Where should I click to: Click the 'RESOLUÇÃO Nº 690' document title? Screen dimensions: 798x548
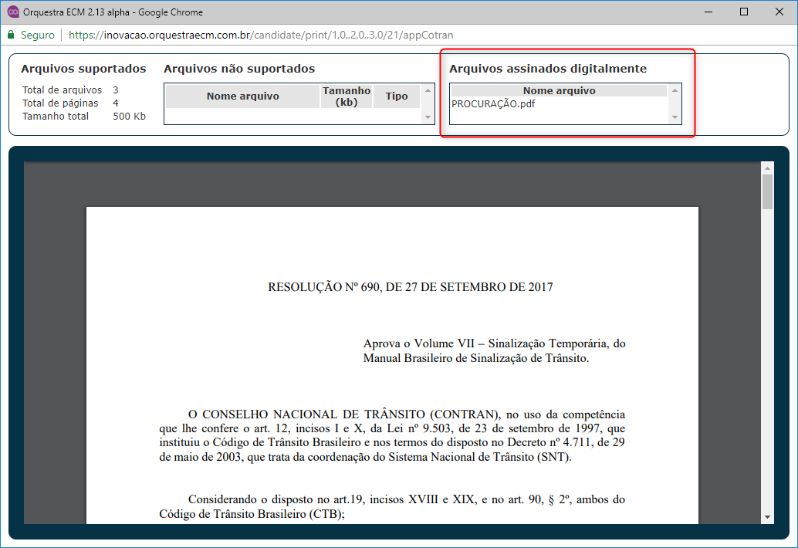(x=410, y=287)
